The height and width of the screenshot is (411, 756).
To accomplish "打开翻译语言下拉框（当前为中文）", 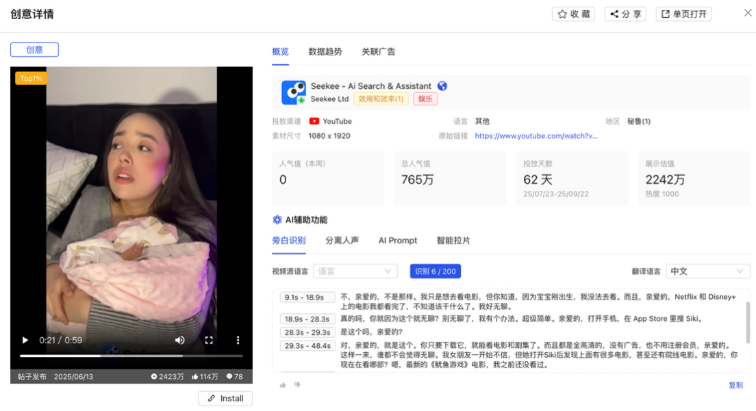I will [707, 271].
